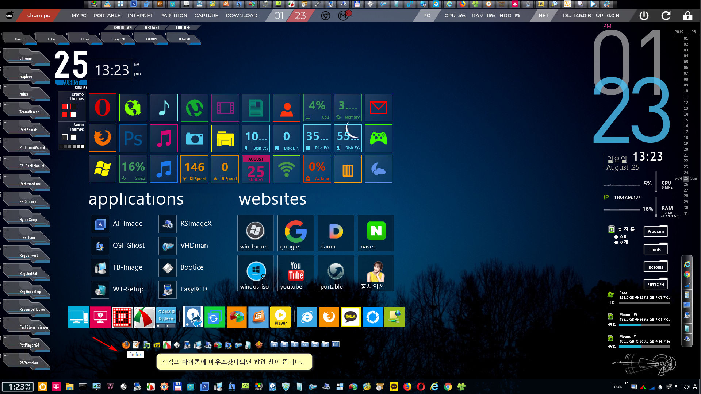Image resolution: width=701 pixels, height=394 pixels.
Task: Open google website tile
Action: coord(295,233)
